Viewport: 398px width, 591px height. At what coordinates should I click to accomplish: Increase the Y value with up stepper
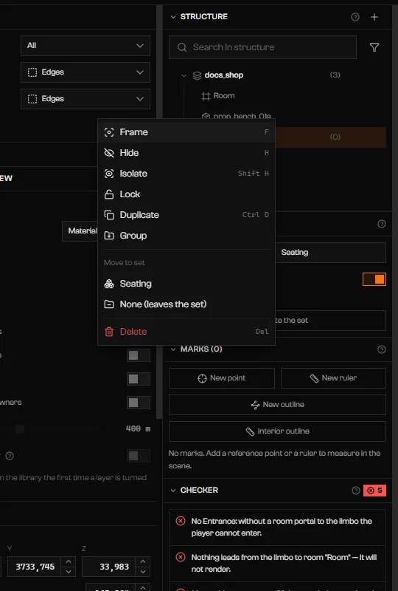[x=68, y=561]
